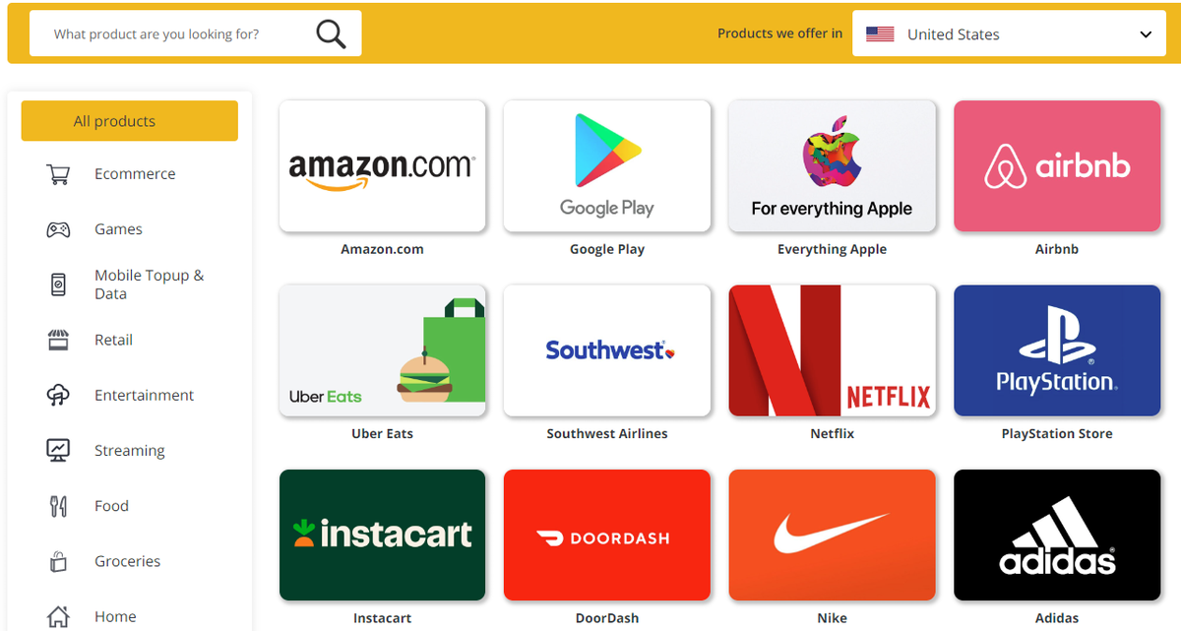Click the Google Play product link
Screen dimensions: 1181x631
[x=607, y=249]
